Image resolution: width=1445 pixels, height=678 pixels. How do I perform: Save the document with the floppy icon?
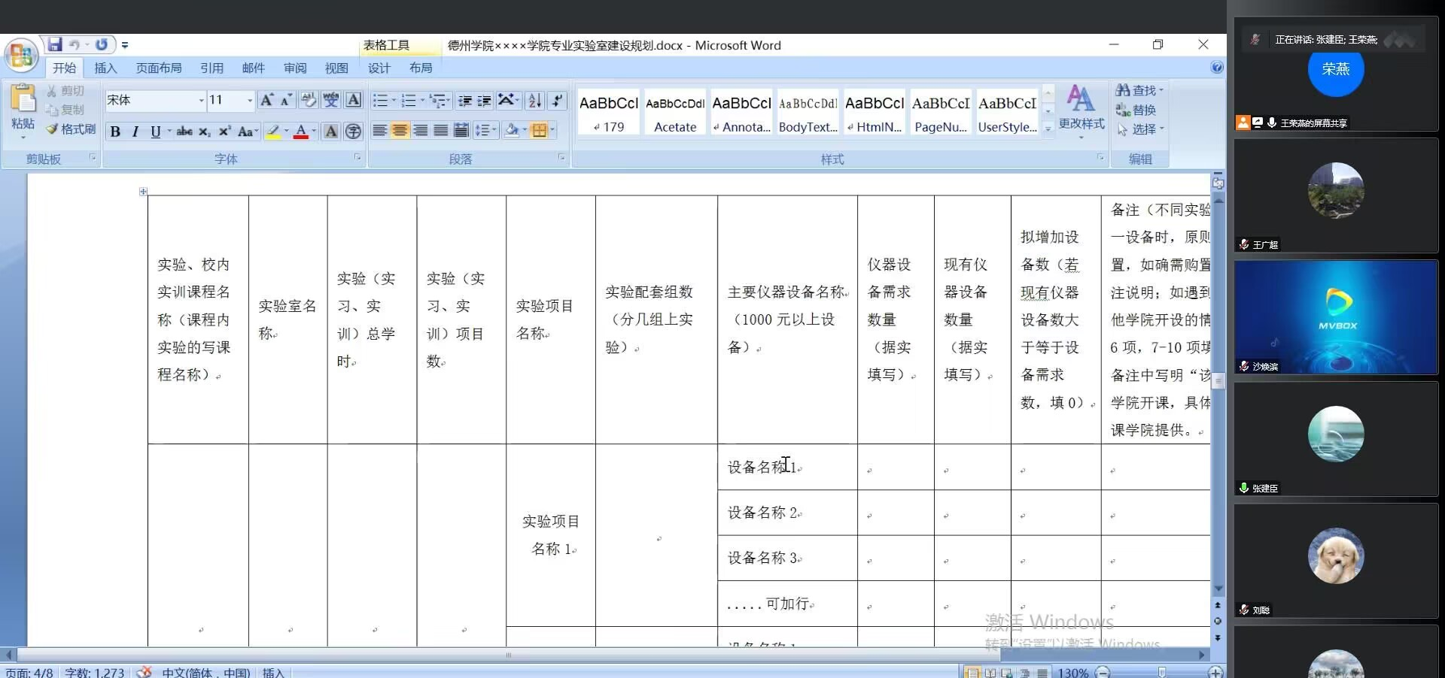click(x=55, y=44)
